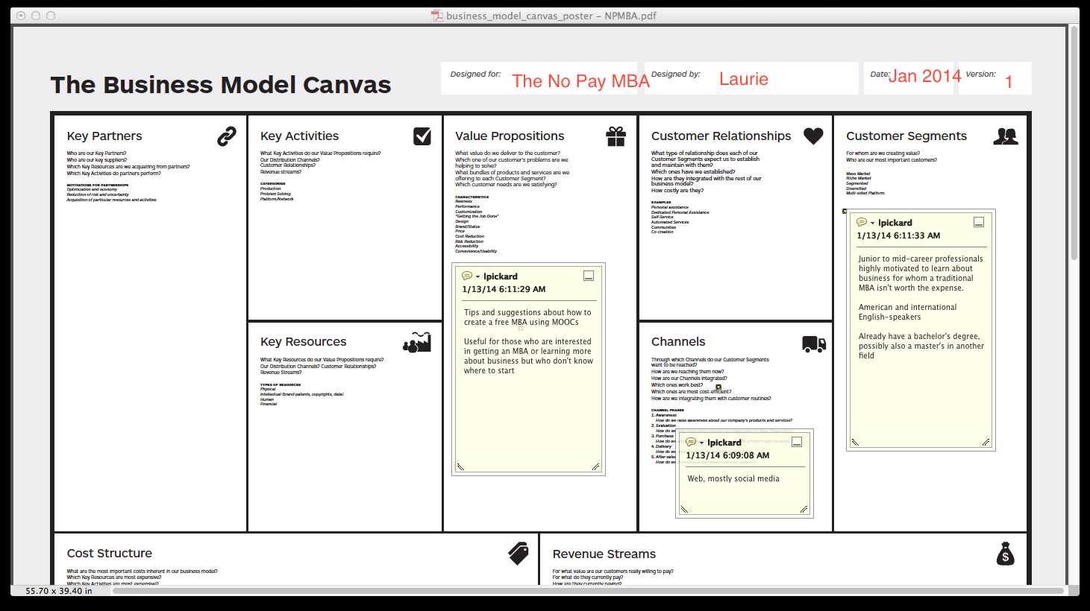Click the '1/13/14 6:11:33 AM' timestamp
The image size is (1090, 611).
point(898,235)
